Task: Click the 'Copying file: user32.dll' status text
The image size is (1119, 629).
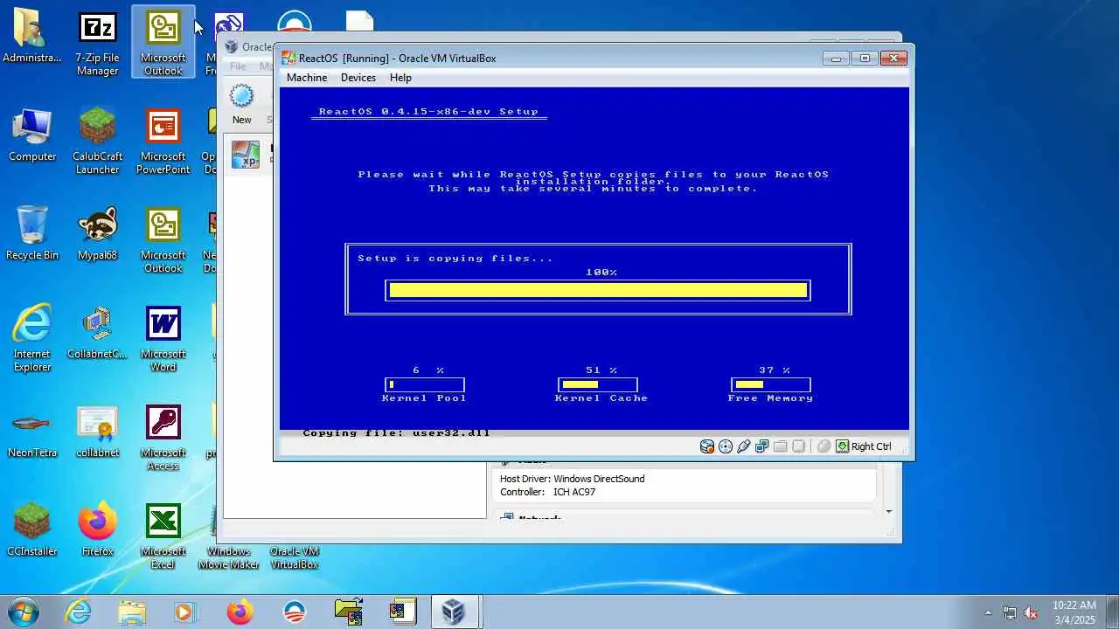Action: [x=396, y=432]
